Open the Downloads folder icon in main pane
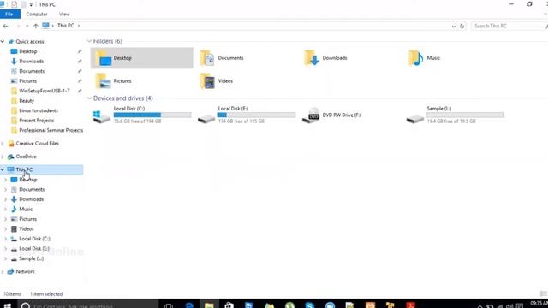 click(312, 58)
